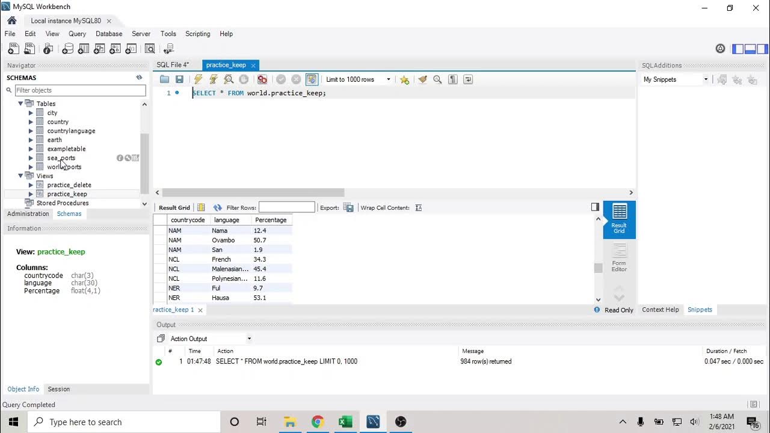Click the Filter objects search field
Image resolution: width=770 pixels, height=433 pixels.
80,90
